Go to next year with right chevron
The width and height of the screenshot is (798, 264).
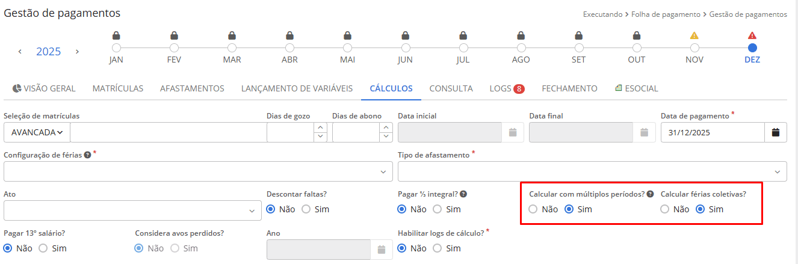tap(77, 52)
